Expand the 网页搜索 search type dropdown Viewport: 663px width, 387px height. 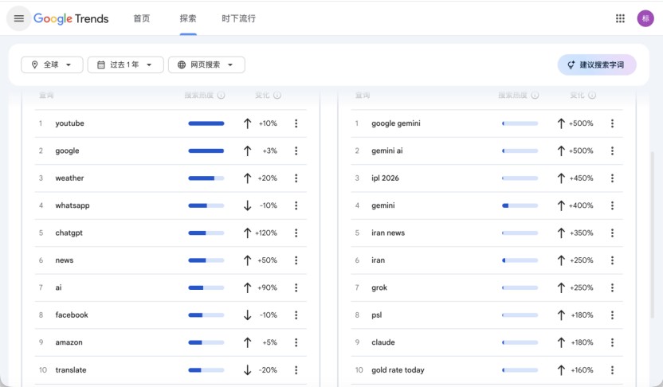coord(206,64)
